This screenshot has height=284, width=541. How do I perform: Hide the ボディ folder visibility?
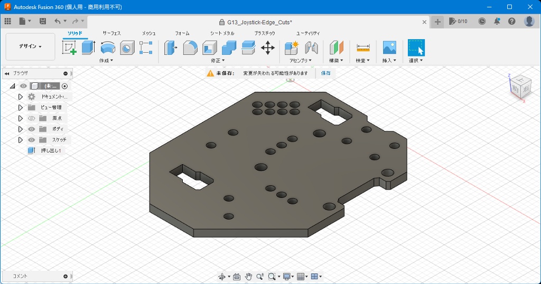pos(31,129)
